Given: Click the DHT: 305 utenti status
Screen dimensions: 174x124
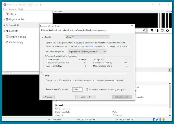Looking at the screenshot, I should coord(54,120).
